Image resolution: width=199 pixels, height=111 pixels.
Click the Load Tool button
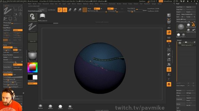pos(181,7)
